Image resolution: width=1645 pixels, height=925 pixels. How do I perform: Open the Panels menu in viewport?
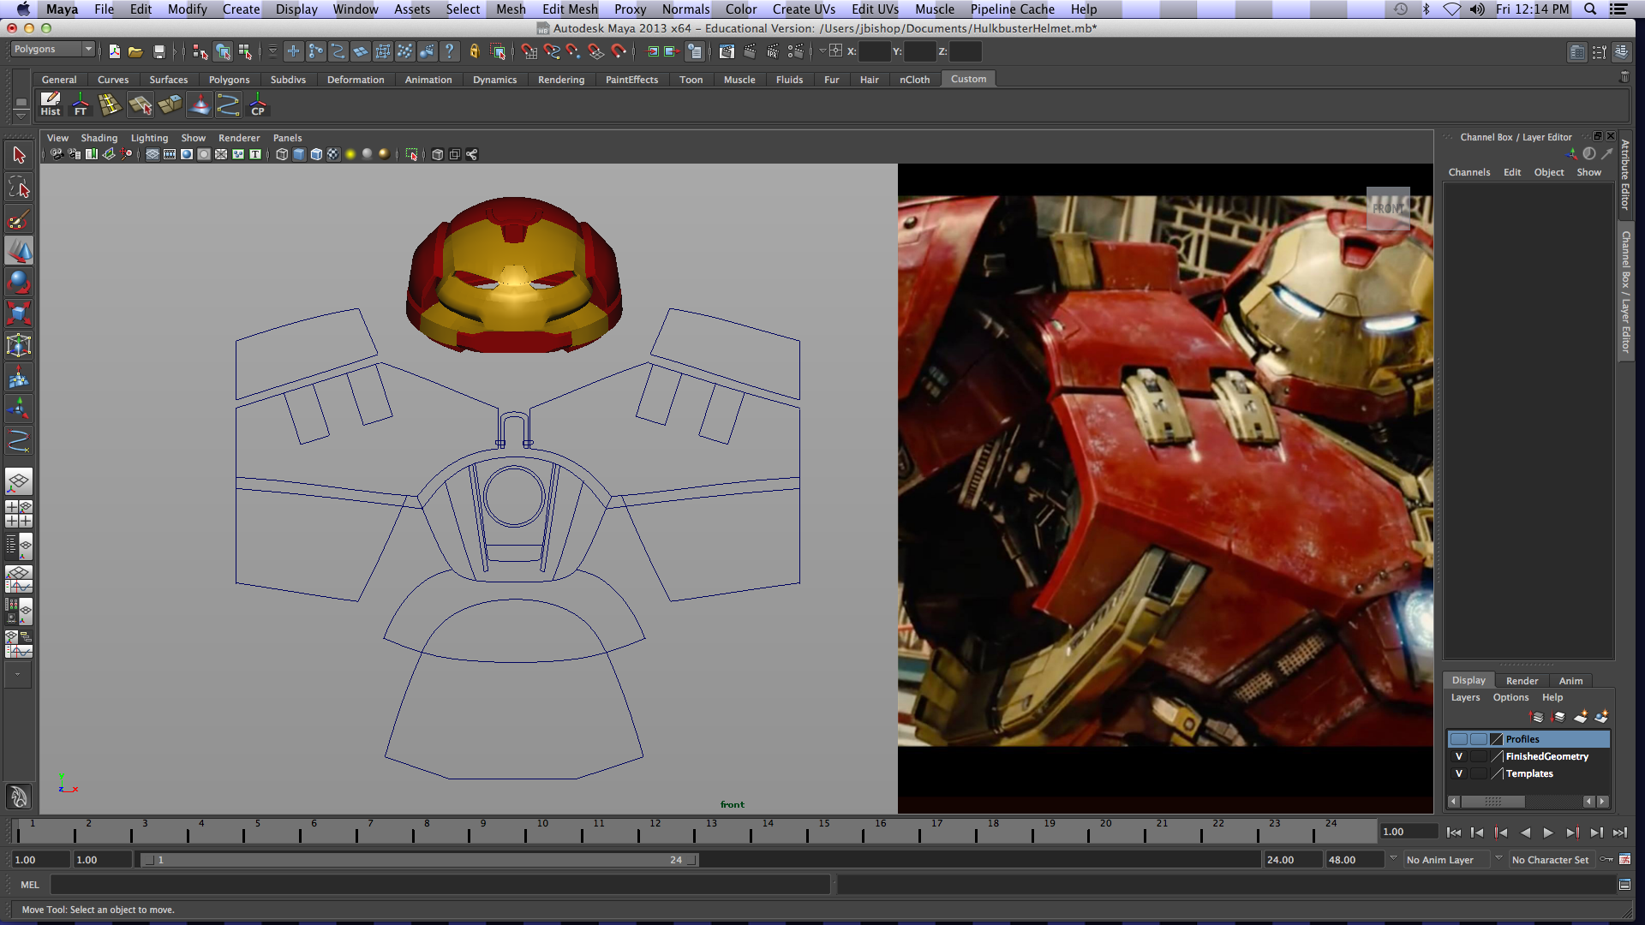pyautogui.click(x=288, y=138)
